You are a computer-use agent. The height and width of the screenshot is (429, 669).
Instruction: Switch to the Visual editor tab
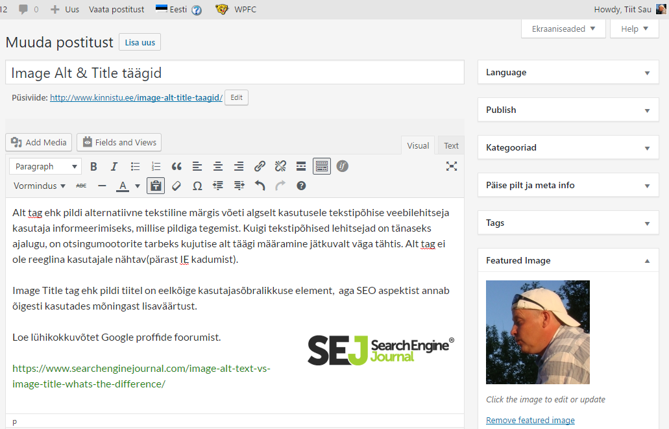418,145
